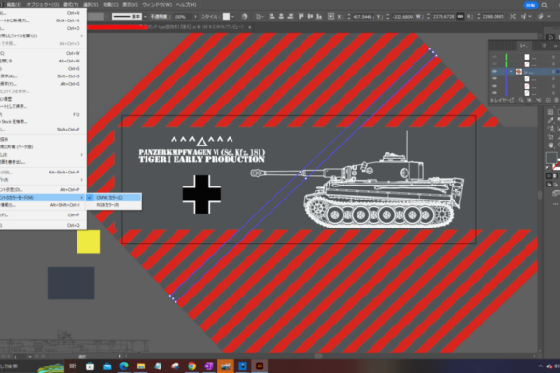560x373 pixels.
Task: Select the Hand tool in the toolbar
Action: pos(551,145)
